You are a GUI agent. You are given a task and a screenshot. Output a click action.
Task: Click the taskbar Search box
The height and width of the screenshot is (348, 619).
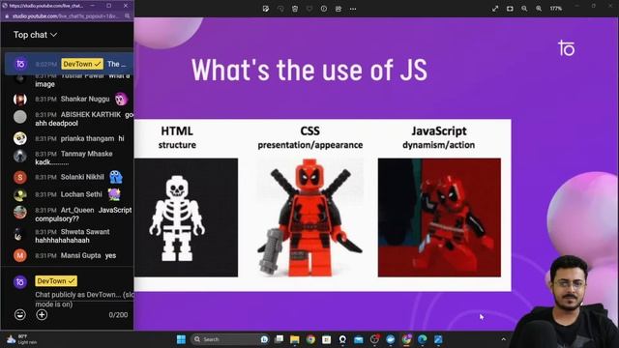(231, 339)
